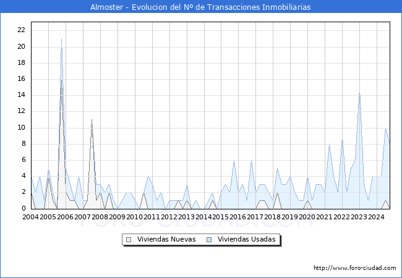Click the x-axis label 2004

click(30, 217)
